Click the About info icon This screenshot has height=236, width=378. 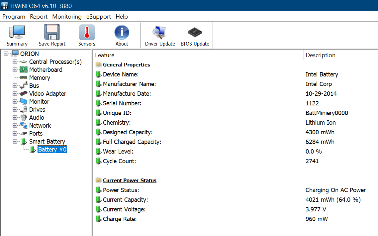[122, 32]
